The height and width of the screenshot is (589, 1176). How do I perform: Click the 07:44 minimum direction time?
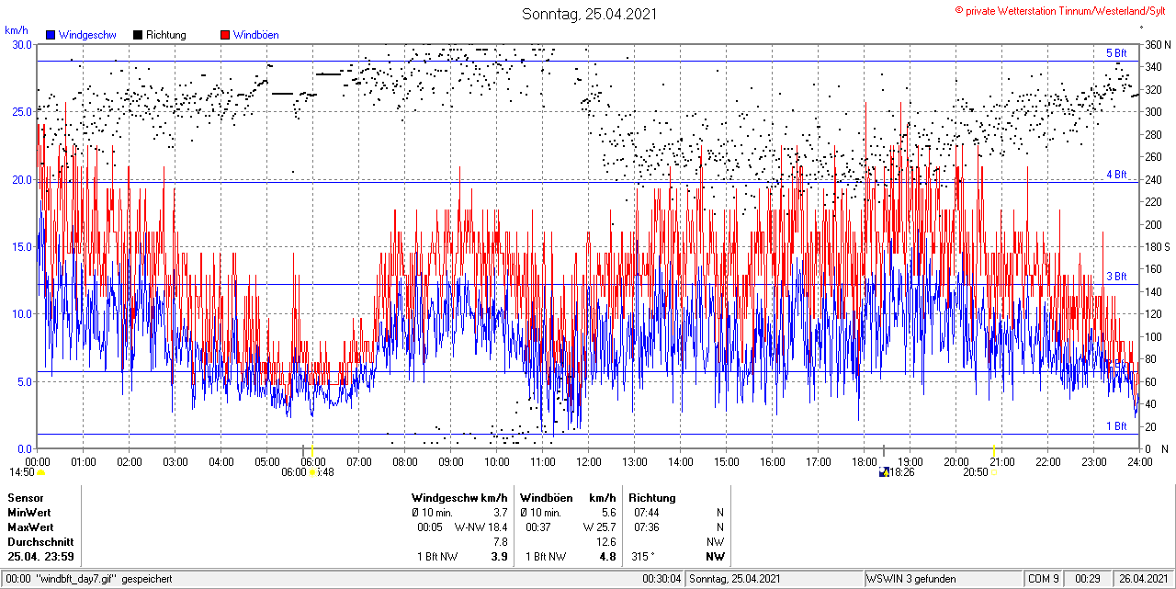[646, 513]
